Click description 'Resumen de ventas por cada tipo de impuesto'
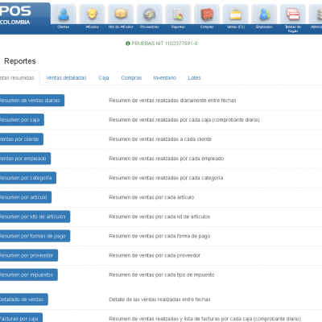The height and width of the screenshot is (322, 322). tap(162, 275)
